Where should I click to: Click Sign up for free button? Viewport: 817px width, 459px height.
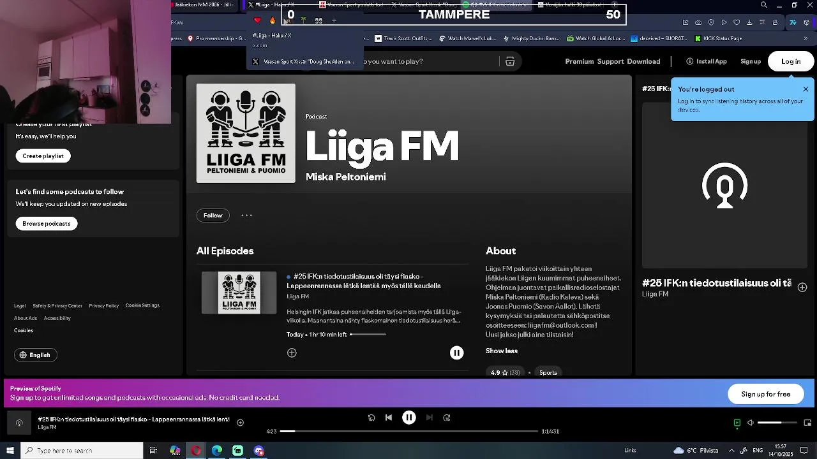tap(766, 394)
